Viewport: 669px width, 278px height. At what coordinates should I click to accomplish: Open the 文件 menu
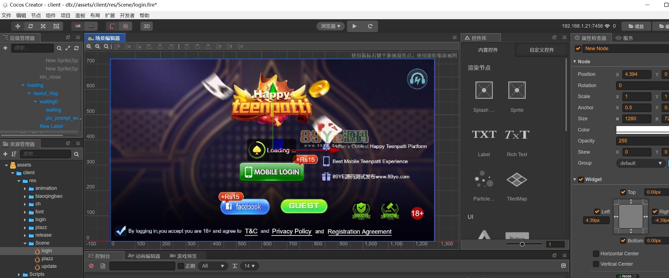6,15
